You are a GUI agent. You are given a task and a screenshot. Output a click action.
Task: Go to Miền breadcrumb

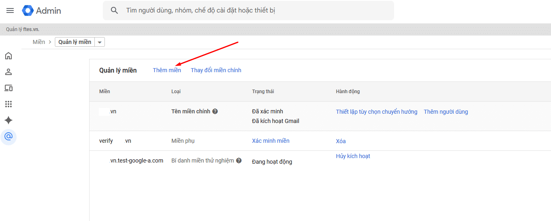[x=39, y=42]
